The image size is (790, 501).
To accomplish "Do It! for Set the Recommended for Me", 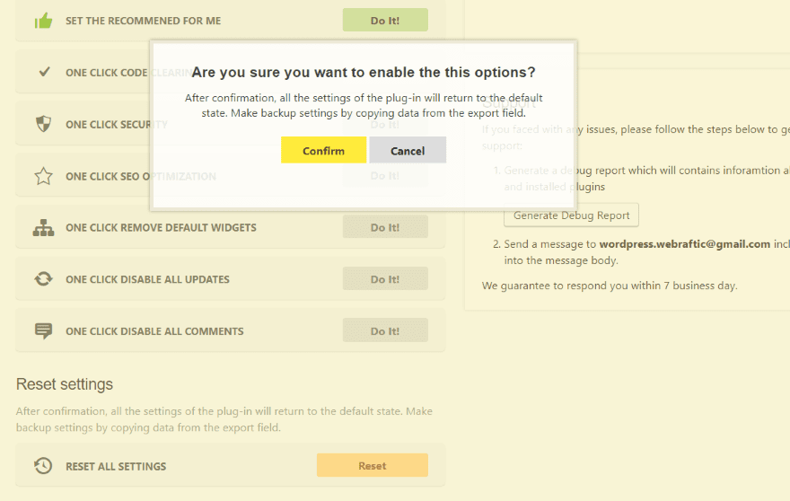I will coord(385,20).
